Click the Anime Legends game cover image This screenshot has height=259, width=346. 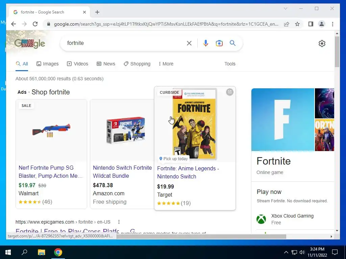[195, 124]
